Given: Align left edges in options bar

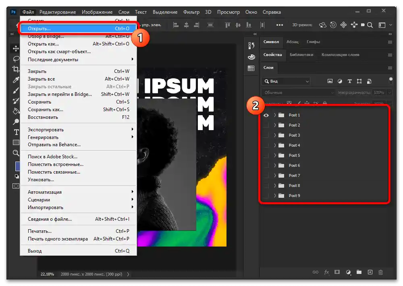Looking at the screenshot, I should (176, 25).
